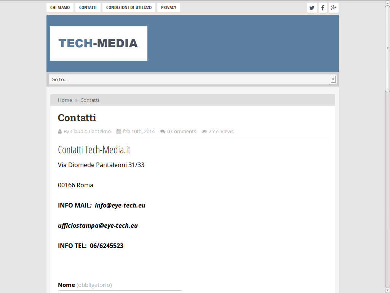
Task: Expand the 'Go to...' navigation dropdown
Action: tap(192, 79)
